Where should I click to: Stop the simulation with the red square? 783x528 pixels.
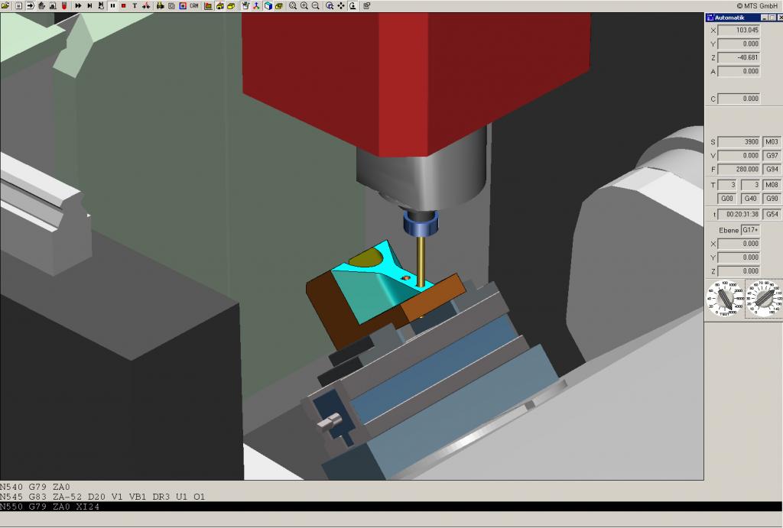coord(123,6)
